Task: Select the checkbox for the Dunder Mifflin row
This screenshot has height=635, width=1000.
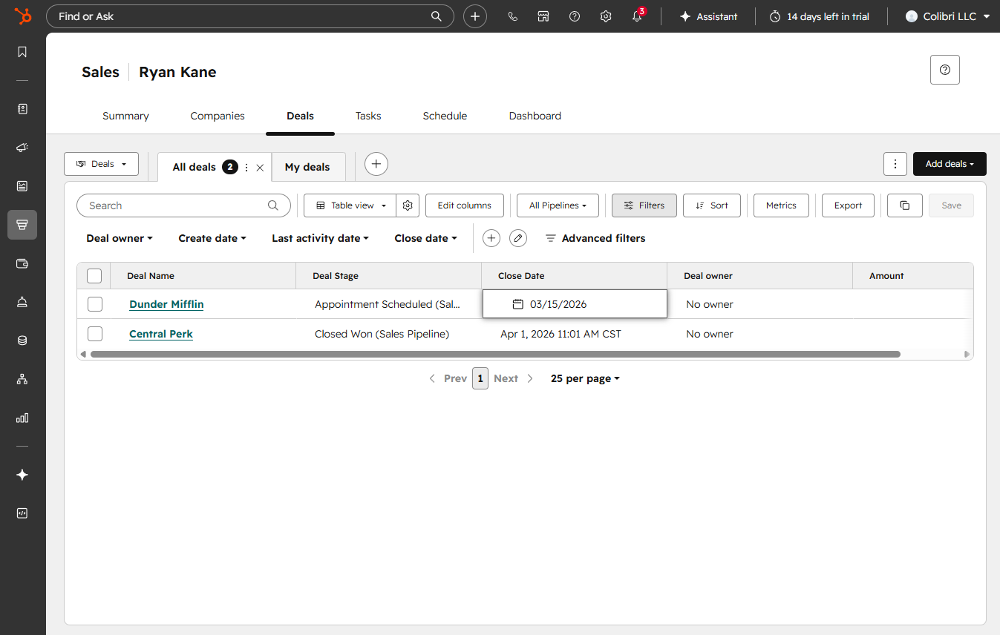Action: pyautogui.click(x=94, y=303)
